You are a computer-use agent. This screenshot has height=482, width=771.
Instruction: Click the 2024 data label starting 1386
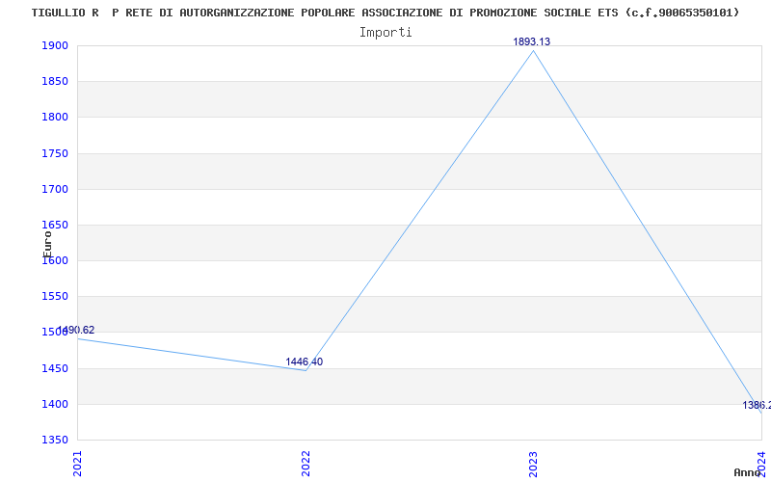click(757, 405)
